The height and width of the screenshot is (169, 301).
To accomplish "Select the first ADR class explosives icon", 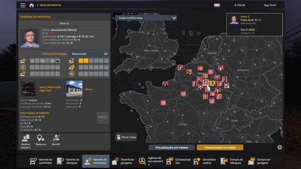I will click(32, 61).
